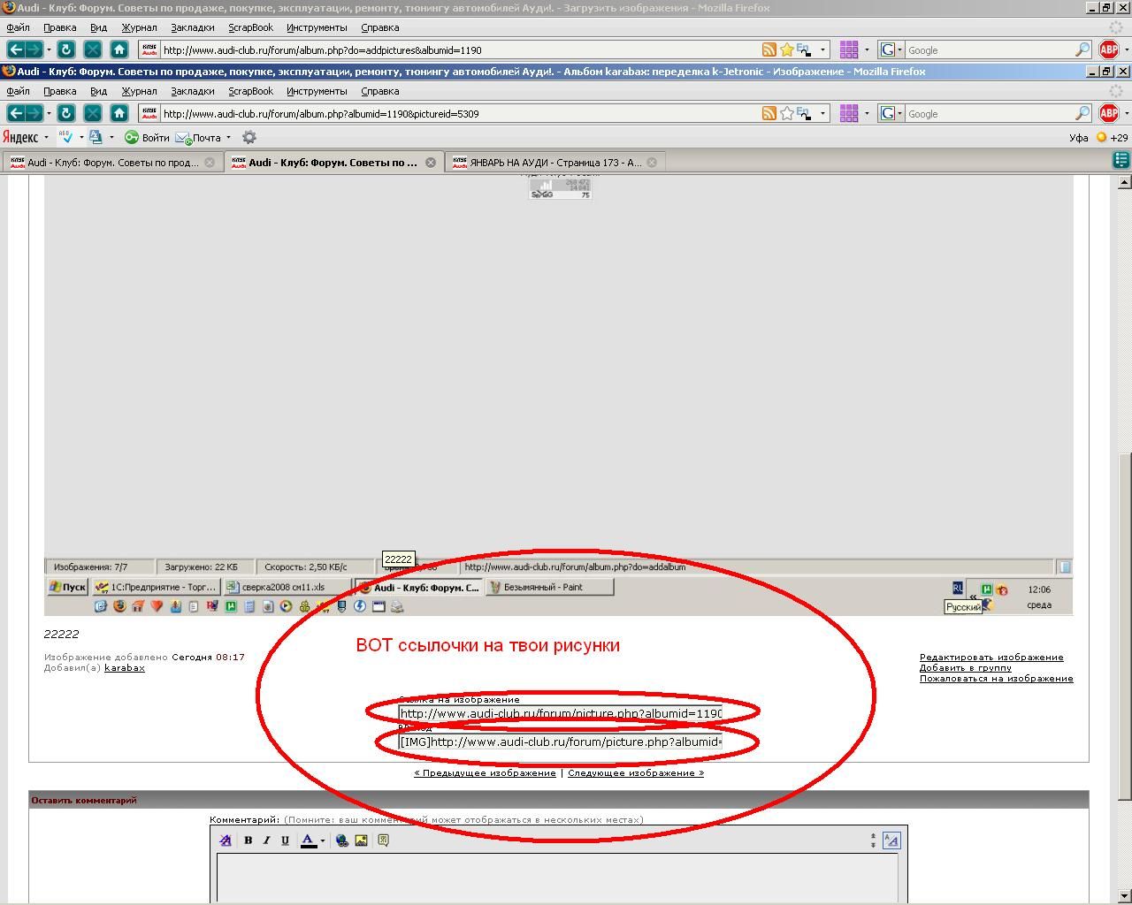Click the font color letter A swatch

point(308,840)
